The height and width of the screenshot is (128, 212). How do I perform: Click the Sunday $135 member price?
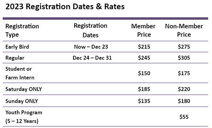144,101
